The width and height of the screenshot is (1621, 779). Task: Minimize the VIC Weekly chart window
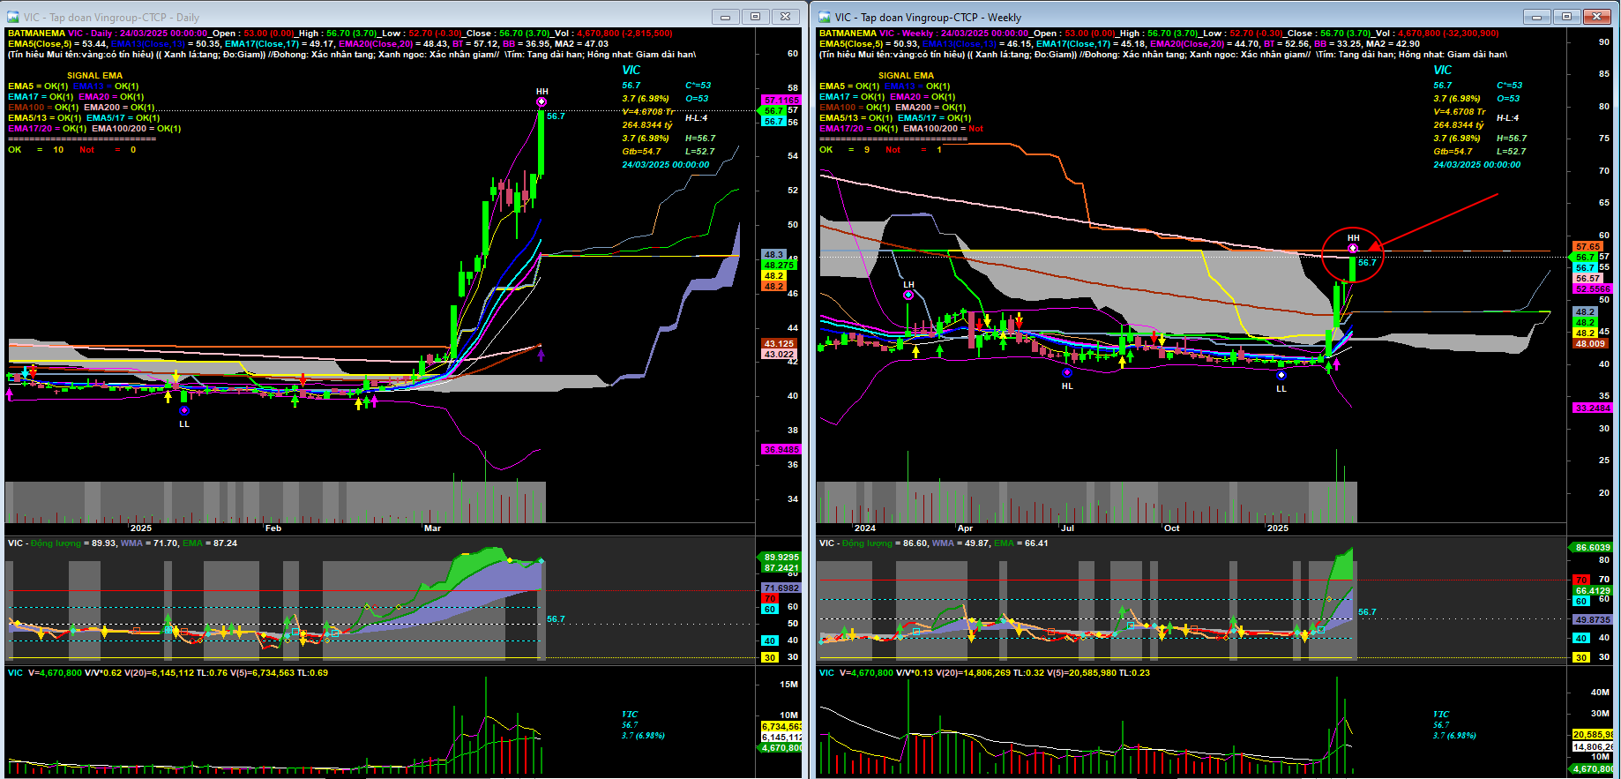coord(1537,17)
